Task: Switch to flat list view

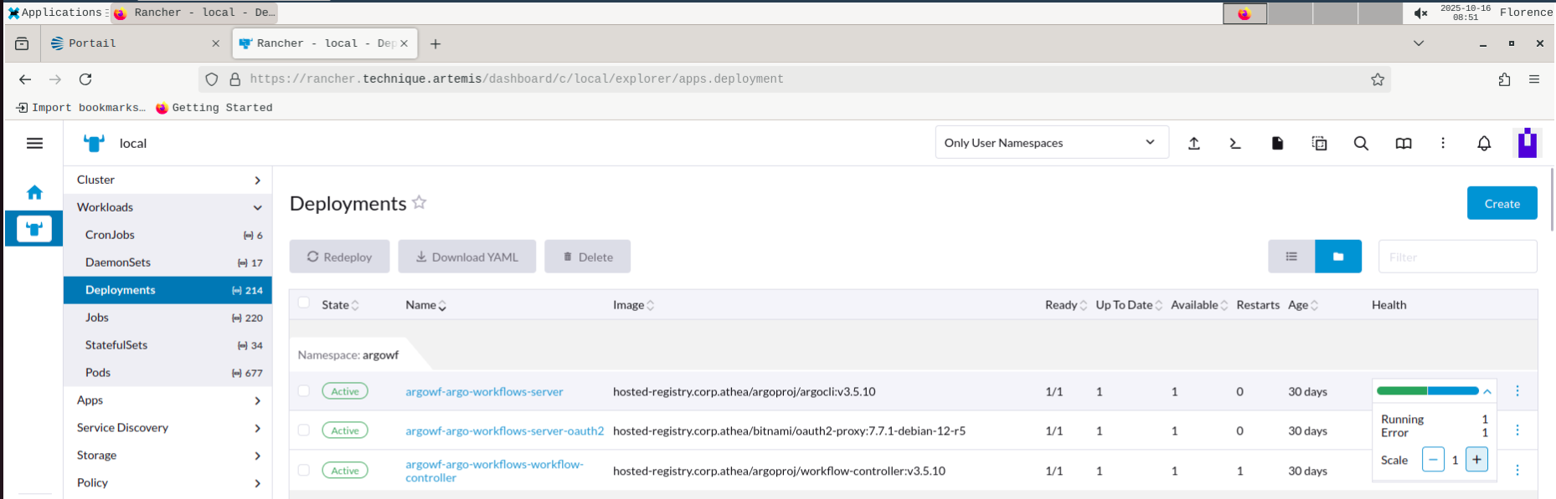Action: (x=1291, y=257)
